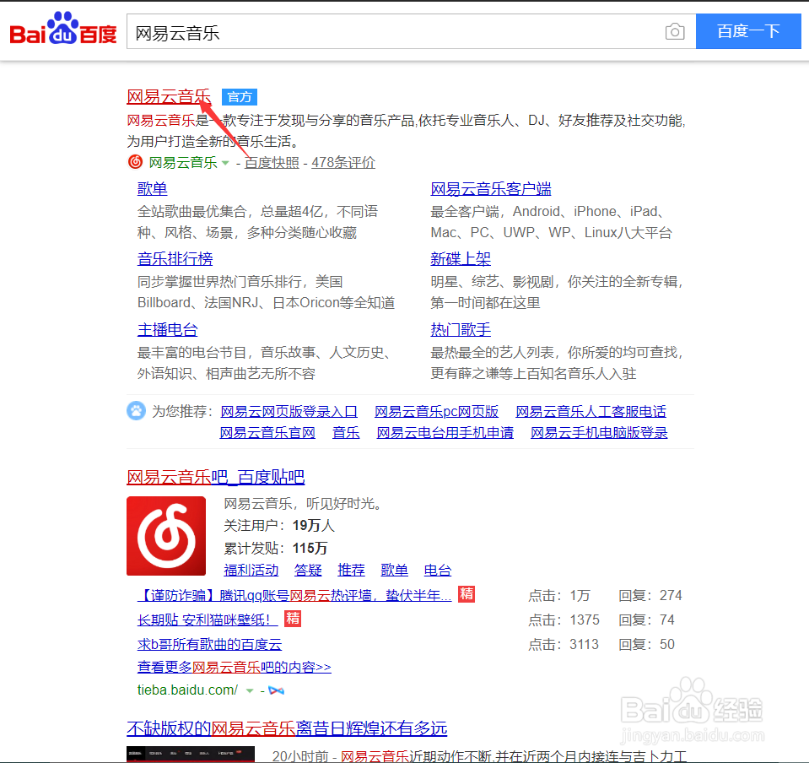Click the red NetEase Music tieba thumbnail
This screenshot has height=763, width=809.
pyautogui.click(x=166, y=536)
